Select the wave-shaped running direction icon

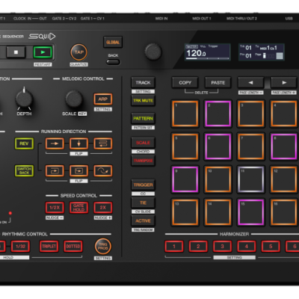tap(103, 170)
